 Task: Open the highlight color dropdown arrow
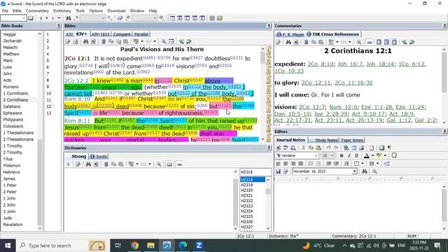[x=385, y=155]
